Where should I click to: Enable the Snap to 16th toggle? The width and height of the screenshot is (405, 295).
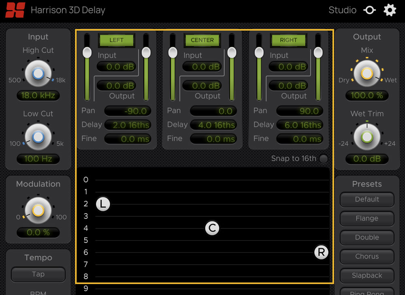point(323,159)
